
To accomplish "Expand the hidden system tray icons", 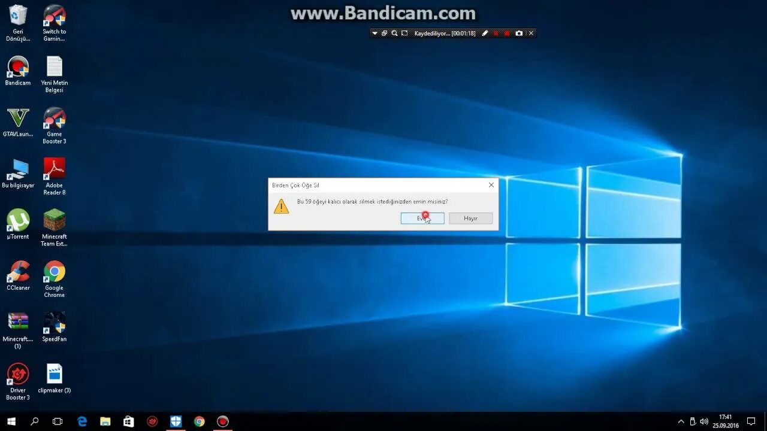I will point(681,421).
